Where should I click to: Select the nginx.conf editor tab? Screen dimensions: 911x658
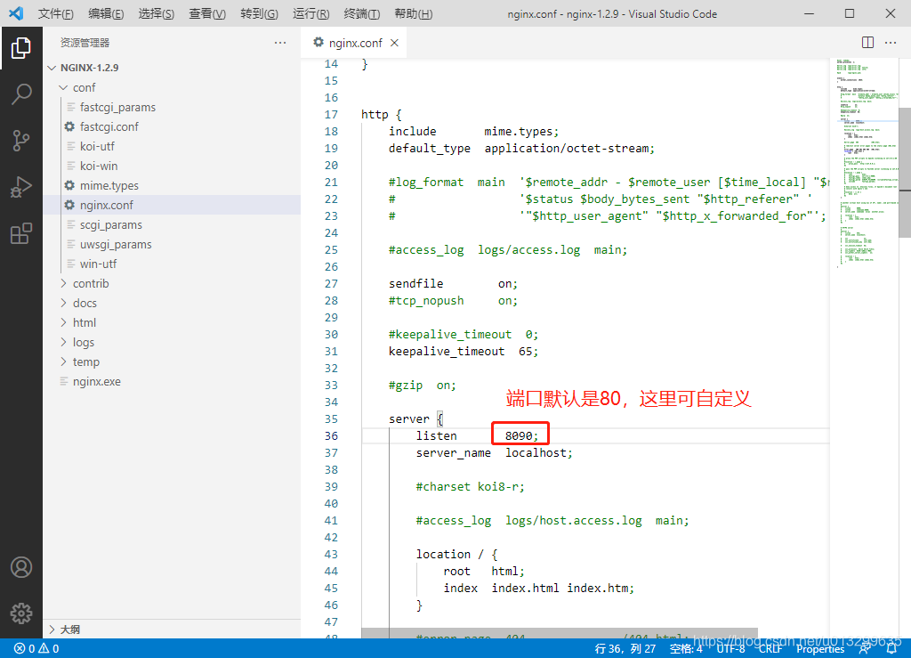354,43
